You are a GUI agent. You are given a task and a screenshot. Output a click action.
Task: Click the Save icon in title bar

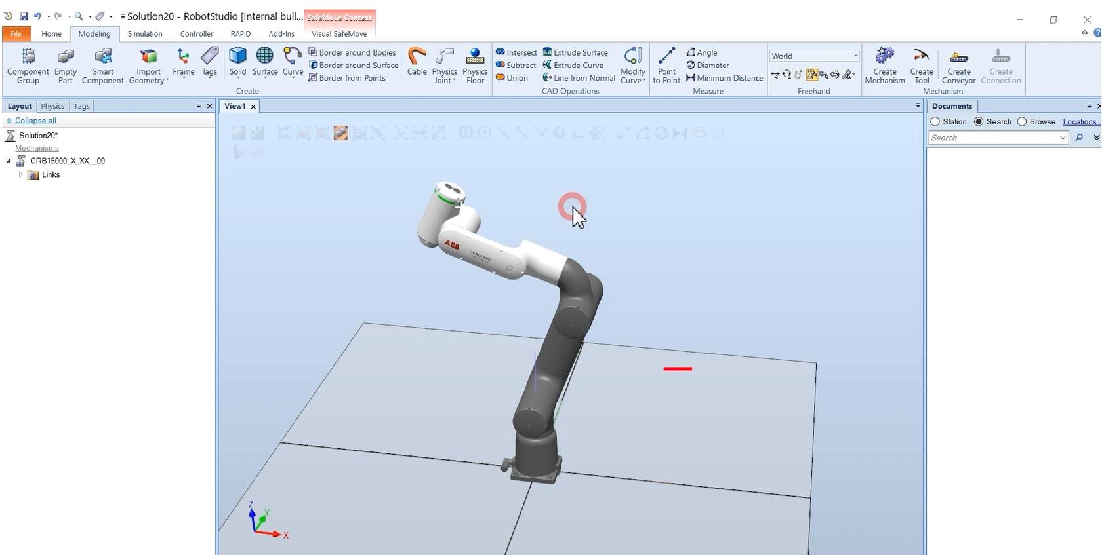[x=24, y=16]
